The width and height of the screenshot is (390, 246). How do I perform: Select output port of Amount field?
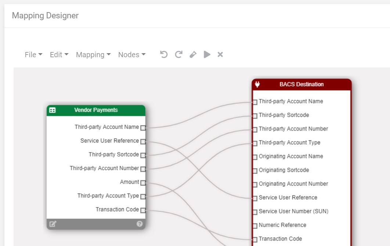(x=143, y=183)
